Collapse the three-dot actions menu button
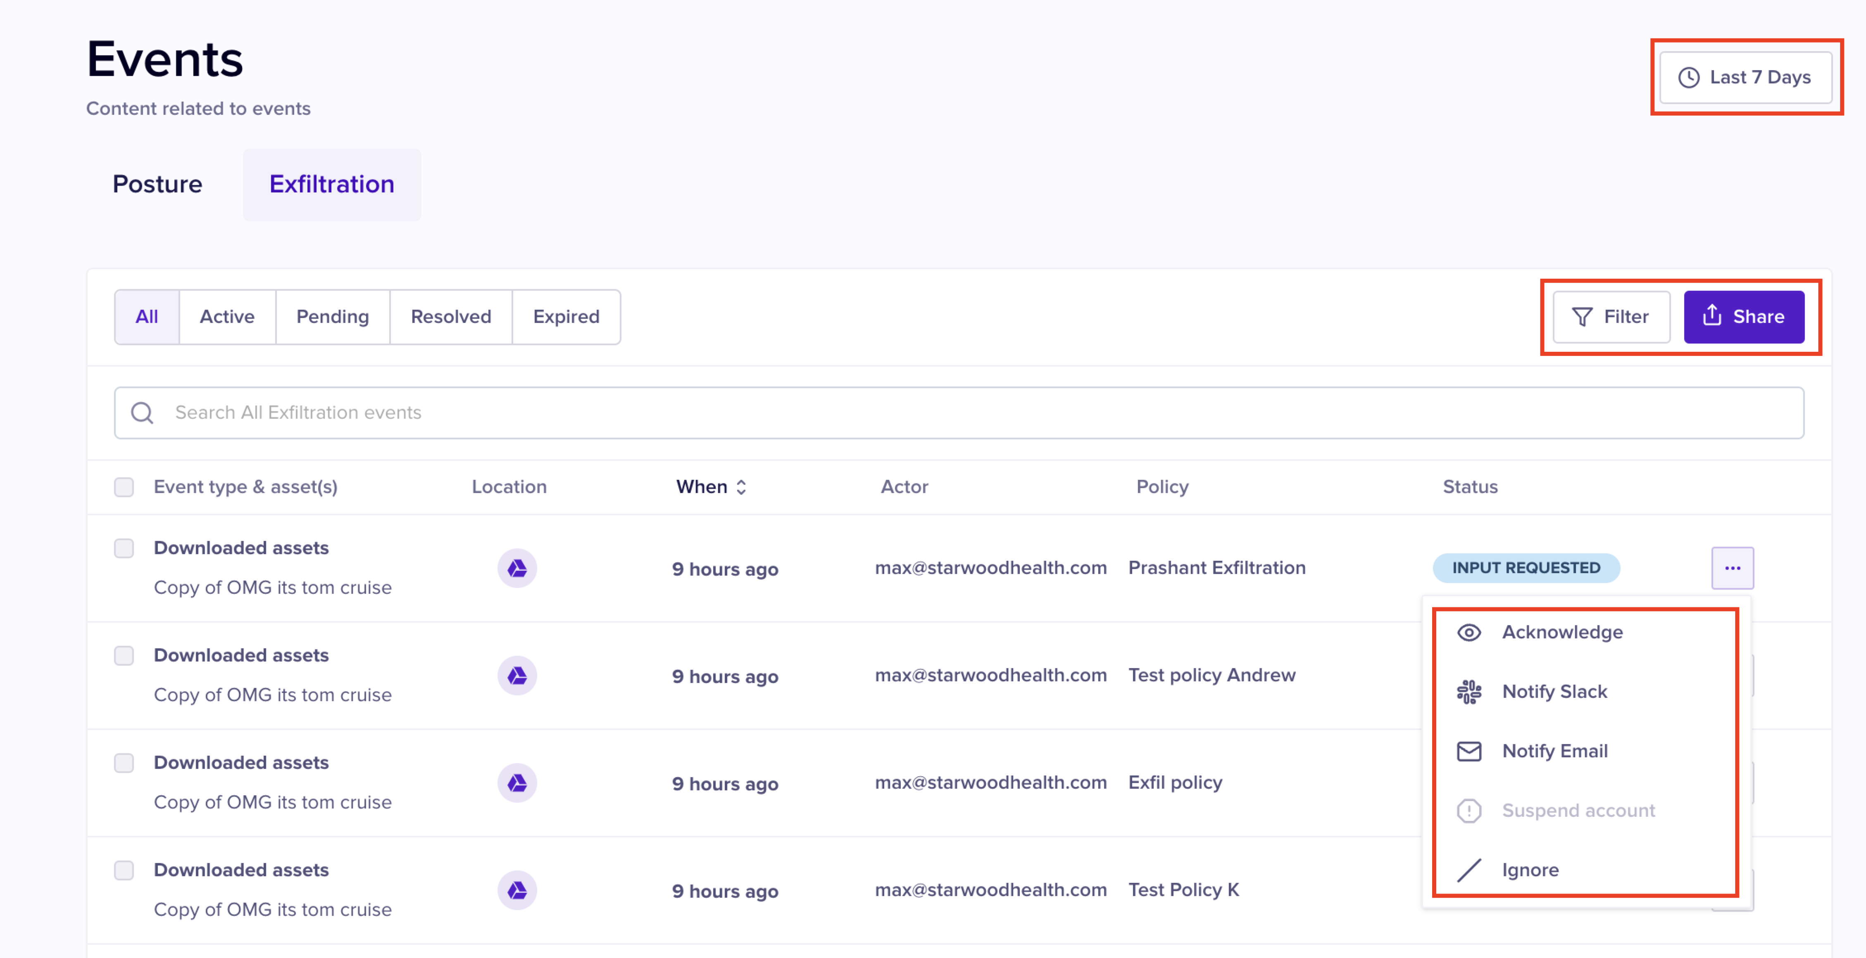The width and height of the screenshot is (1866, 958). coord(1732,569)
